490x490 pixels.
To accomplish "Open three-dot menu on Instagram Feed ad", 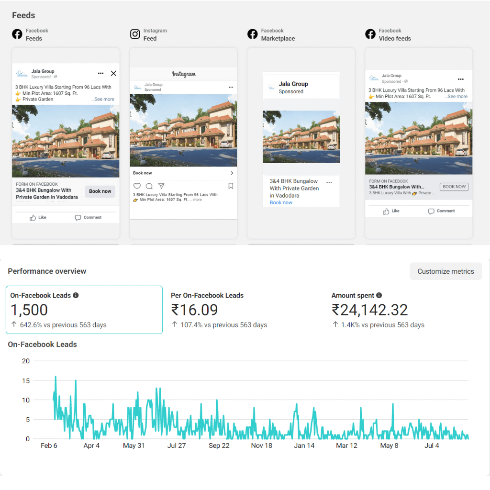I will [231, 87].
